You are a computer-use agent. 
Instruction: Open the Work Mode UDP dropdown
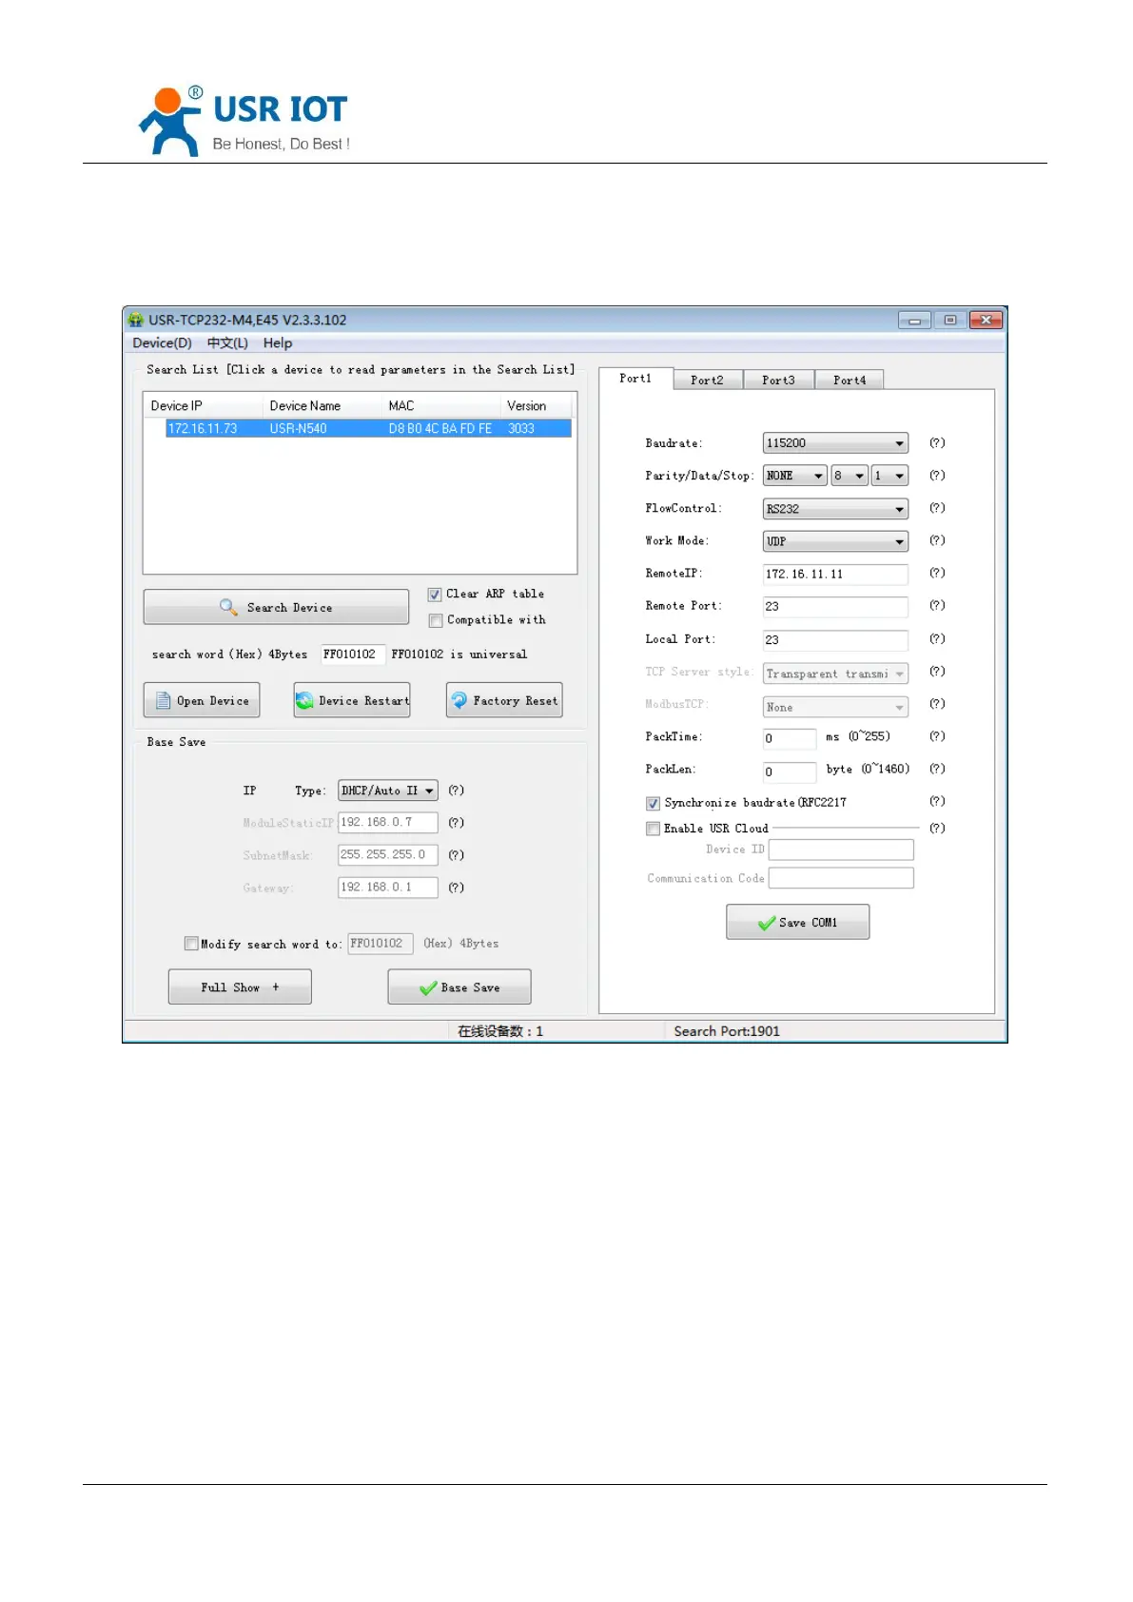[x=835, y=541]
